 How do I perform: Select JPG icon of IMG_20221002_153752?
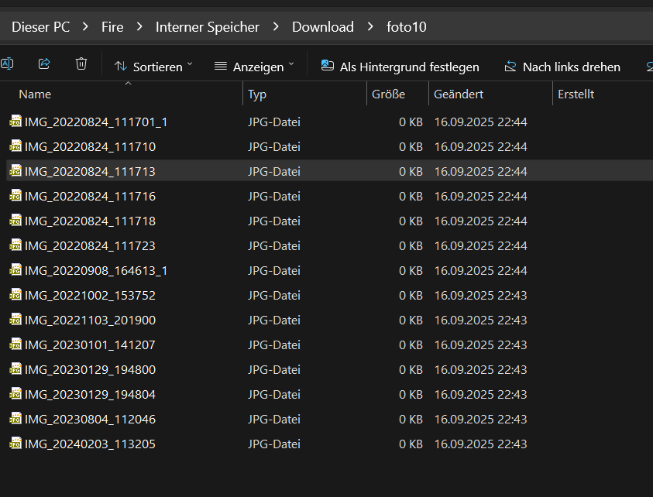[15, 295]
